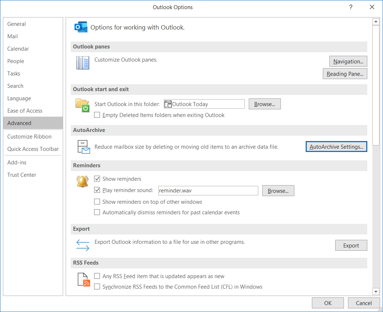383x312 pixels.
Task: Switch to Ease of Access options
Action: [33, 111]
